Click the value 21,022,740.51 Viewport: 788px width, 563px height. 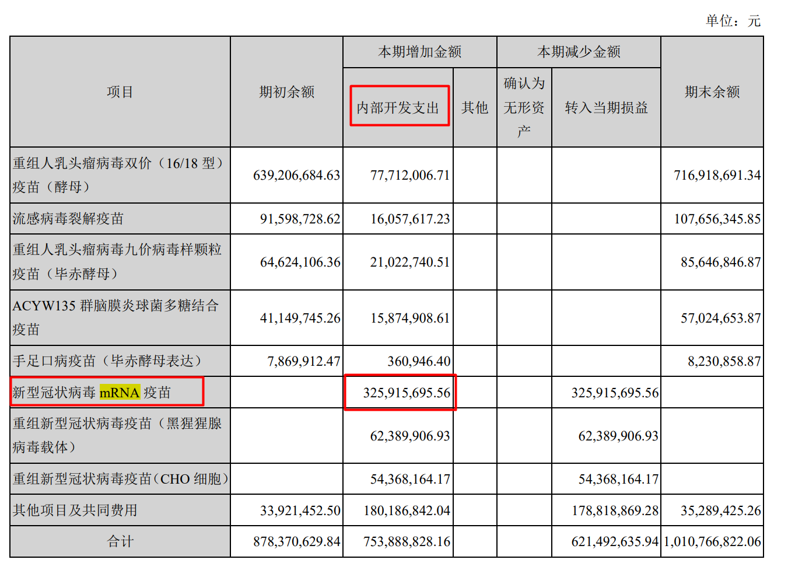(410, 262)
